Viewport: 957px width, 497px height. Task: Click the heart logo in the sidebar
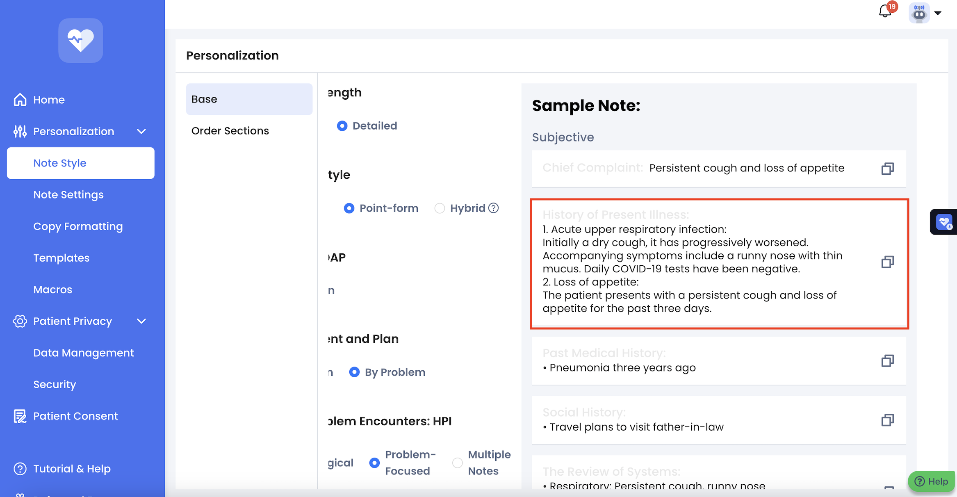pyautogui.click(x=80, y=40)
